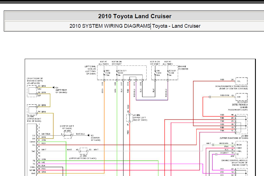Select the RED/GRN wire label
This screenshot has width=264, height=176.
tap(225, 95)
